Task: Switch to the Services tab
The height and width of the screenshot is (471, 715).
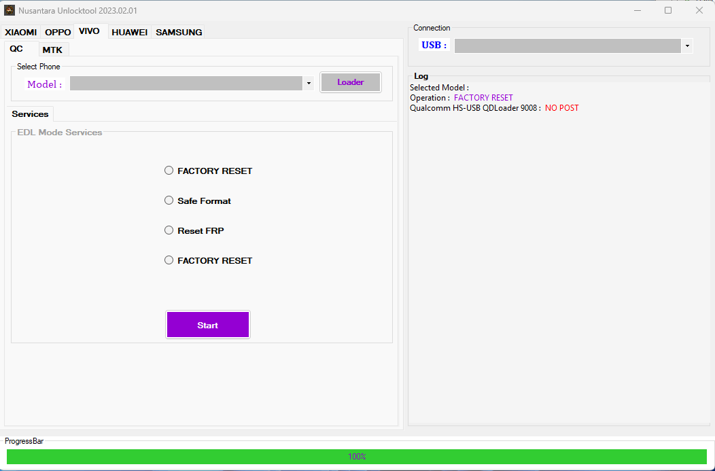Action: click(x=29, y=114)
